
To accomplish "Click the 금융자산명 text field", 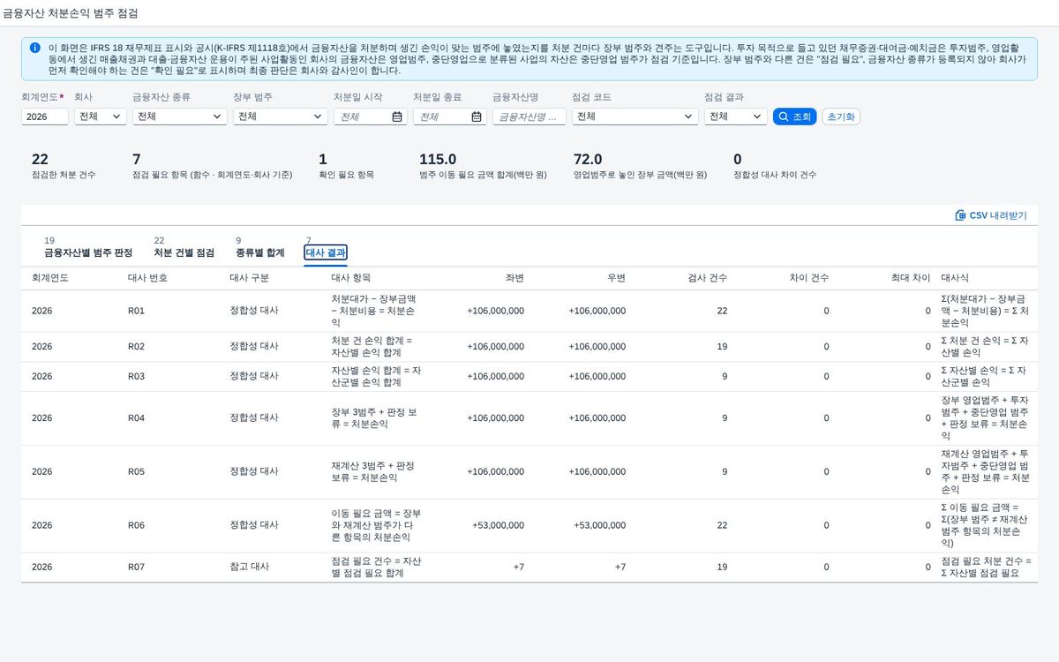I will click(529, 117).
